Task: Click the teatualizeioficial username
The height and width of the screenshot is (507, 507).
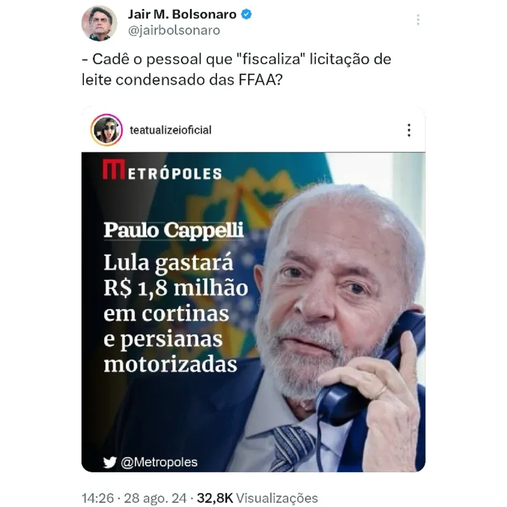Action: click(170, 130)
